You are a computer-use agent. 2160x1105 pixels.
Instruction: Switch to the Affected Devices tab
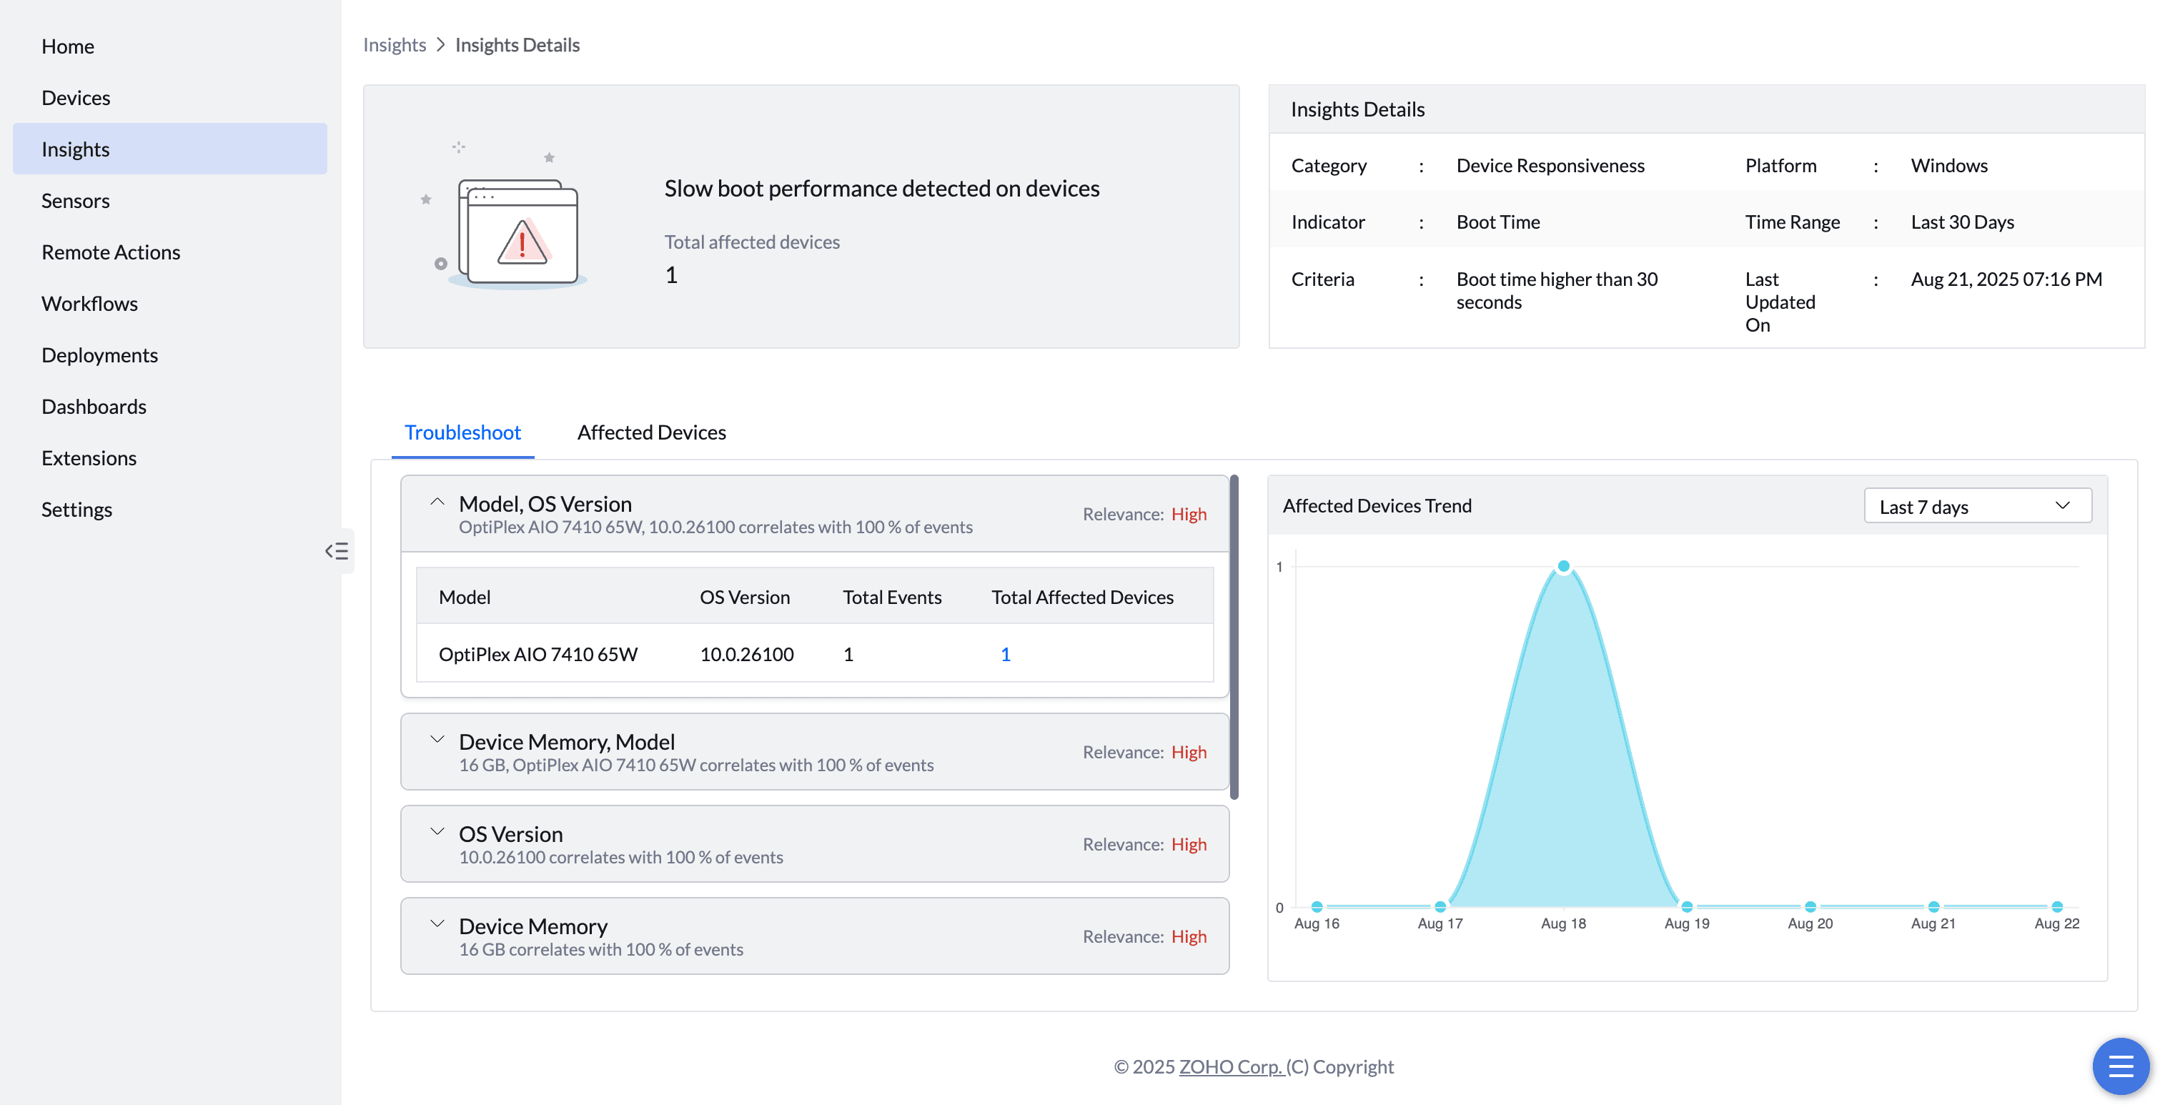[650, 432]
